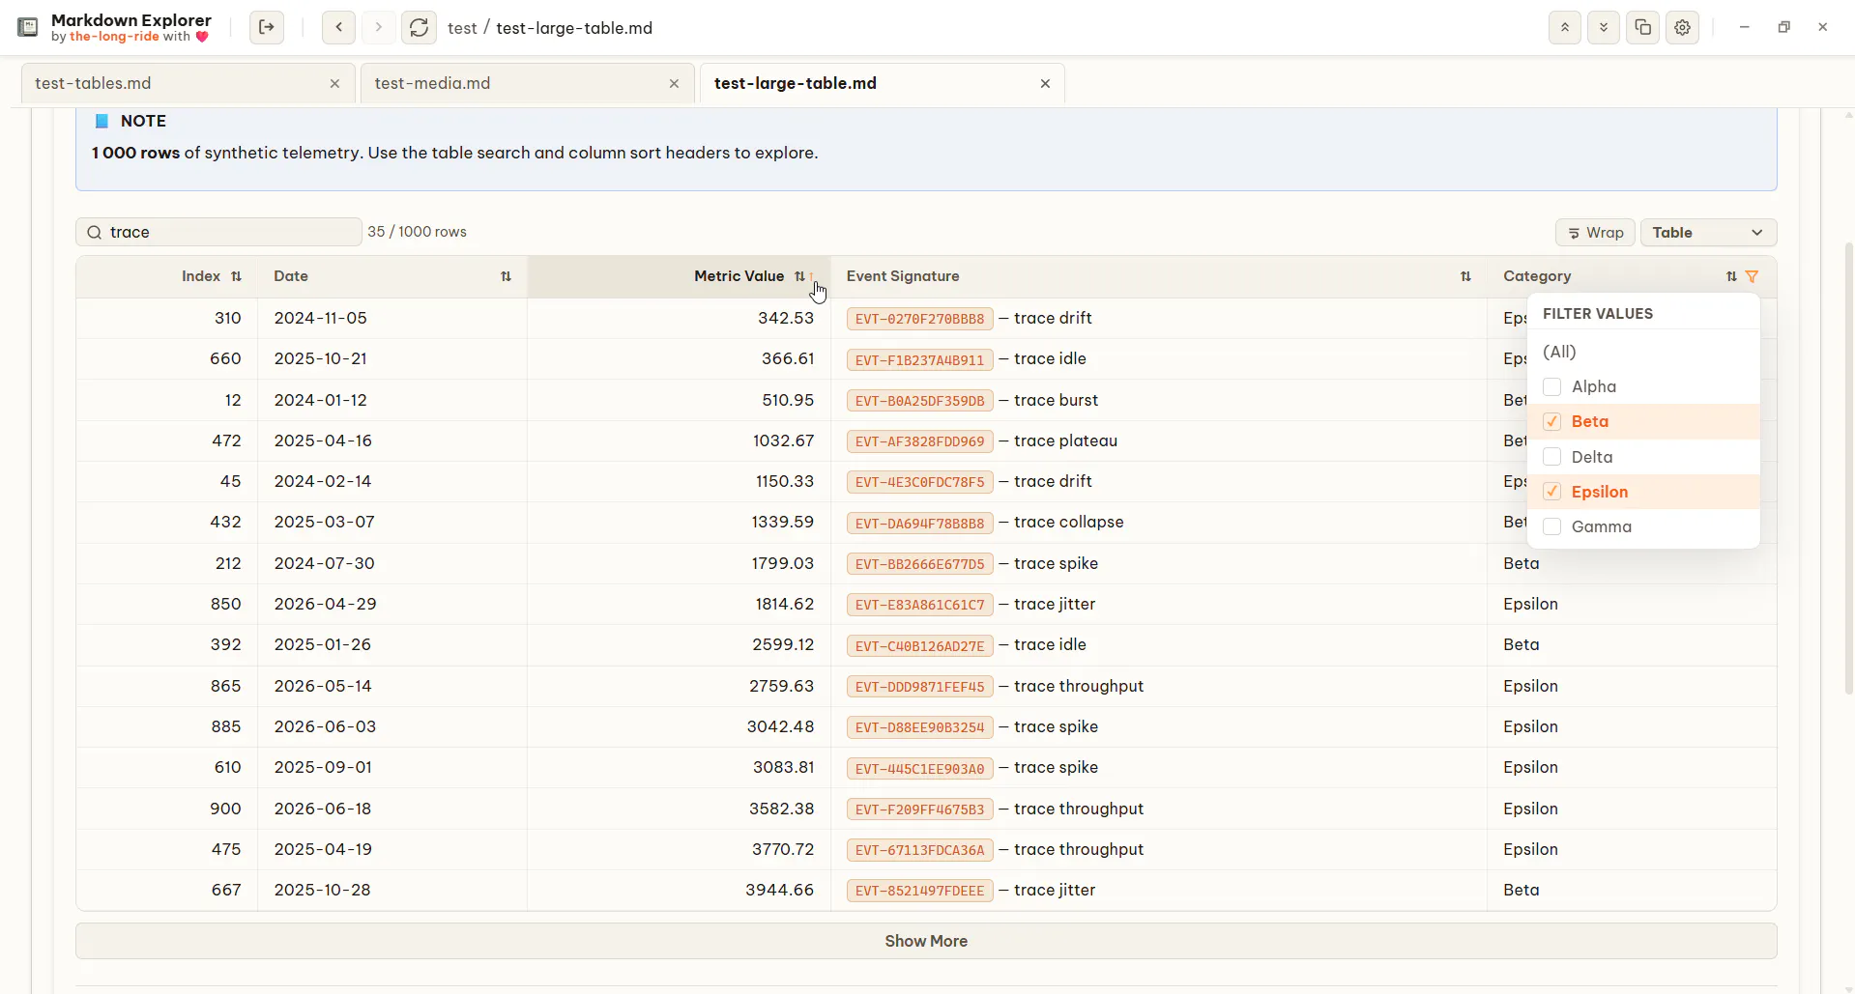Viewport: 1855px width, 994px height.
Task: Click the trace collapse event text
Action: [1069, 522]
